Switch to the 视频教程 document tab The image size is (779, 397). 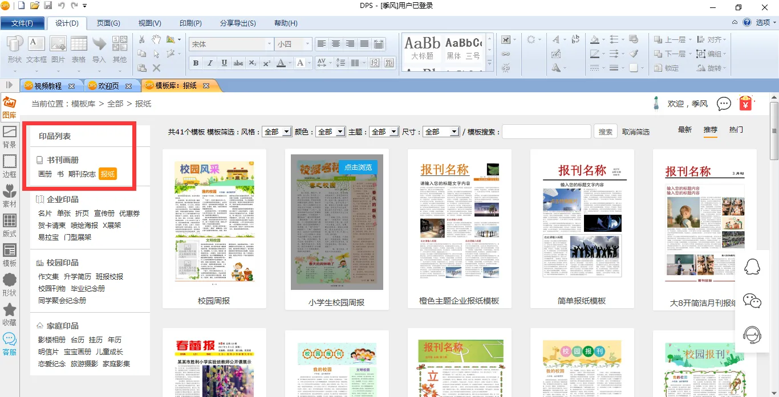click(48, 86)
